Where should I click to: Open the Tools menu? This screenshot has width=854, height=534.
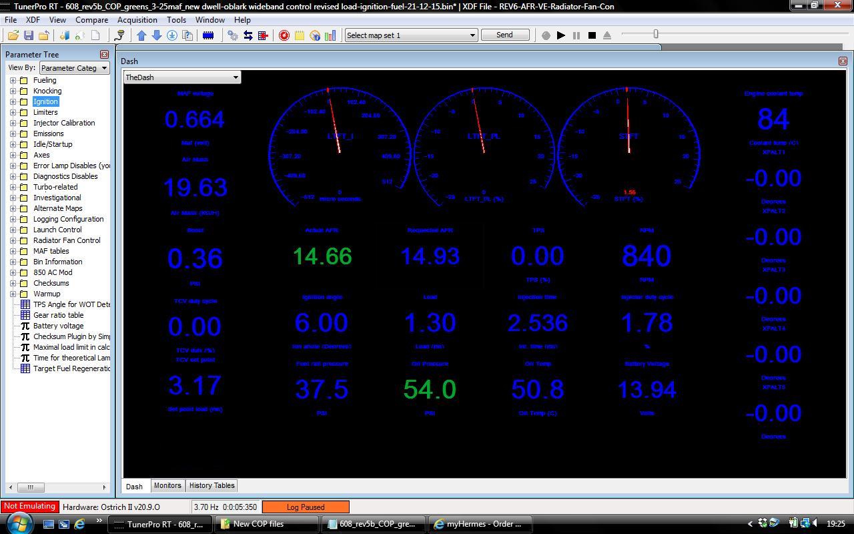point(176,20)
